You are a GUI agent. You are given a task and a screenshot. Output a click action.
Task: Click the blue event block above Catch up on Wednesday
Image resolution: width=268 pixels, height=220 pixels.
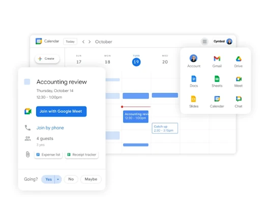coord(165,95)
